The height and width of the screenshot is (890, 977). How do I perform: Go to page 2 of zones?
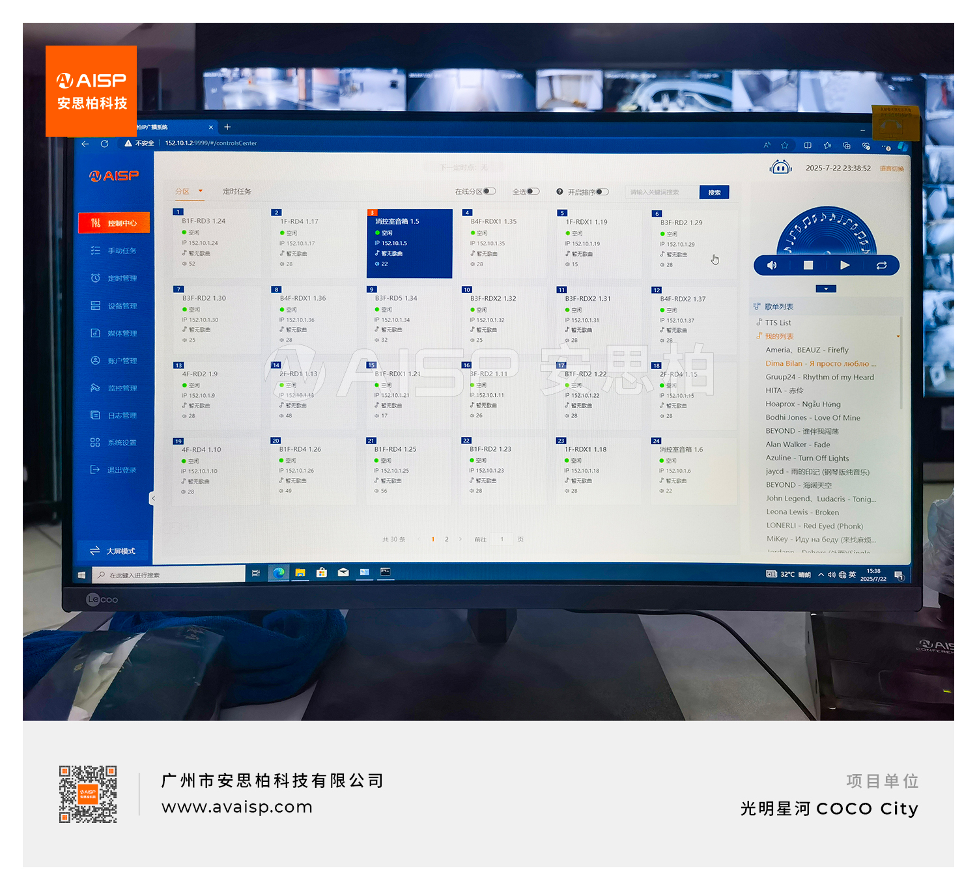(x=447, y=539)
